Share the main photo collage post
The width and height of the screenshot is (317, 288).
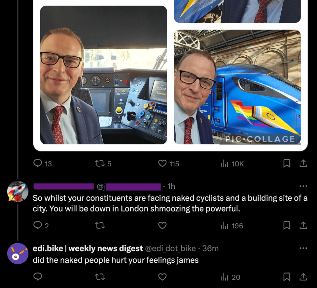[x=303, y=163]
